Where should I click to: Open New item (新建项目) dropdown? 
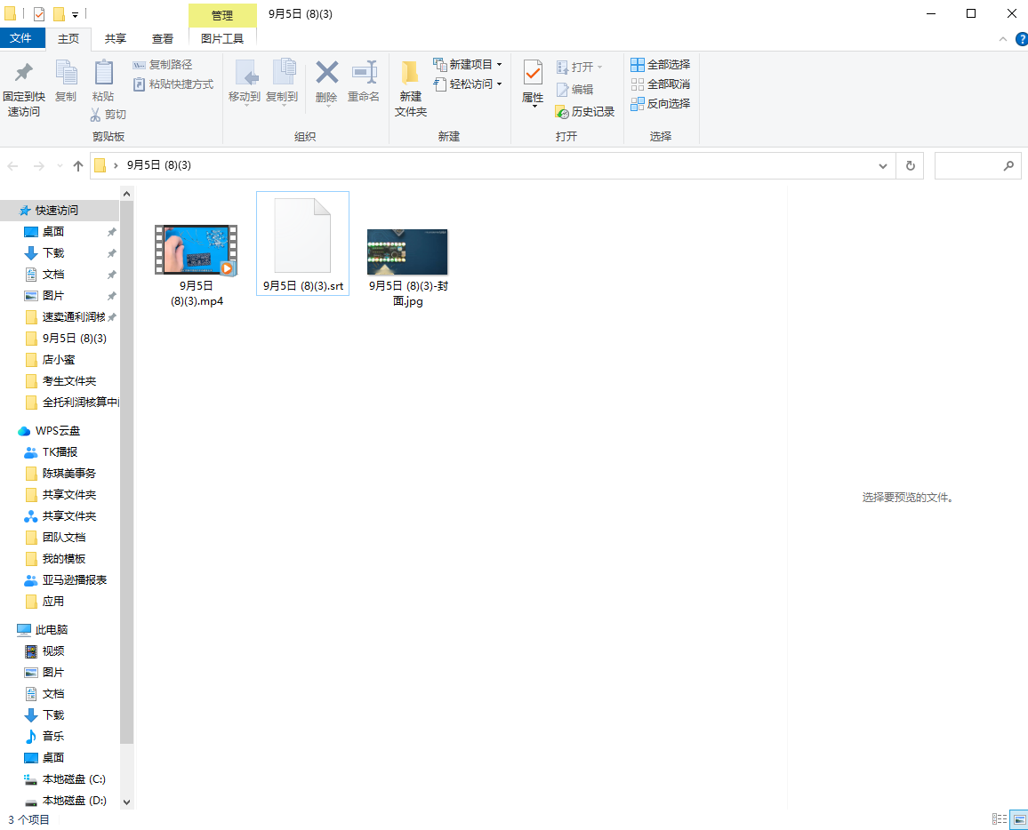(x=468, y=64)
